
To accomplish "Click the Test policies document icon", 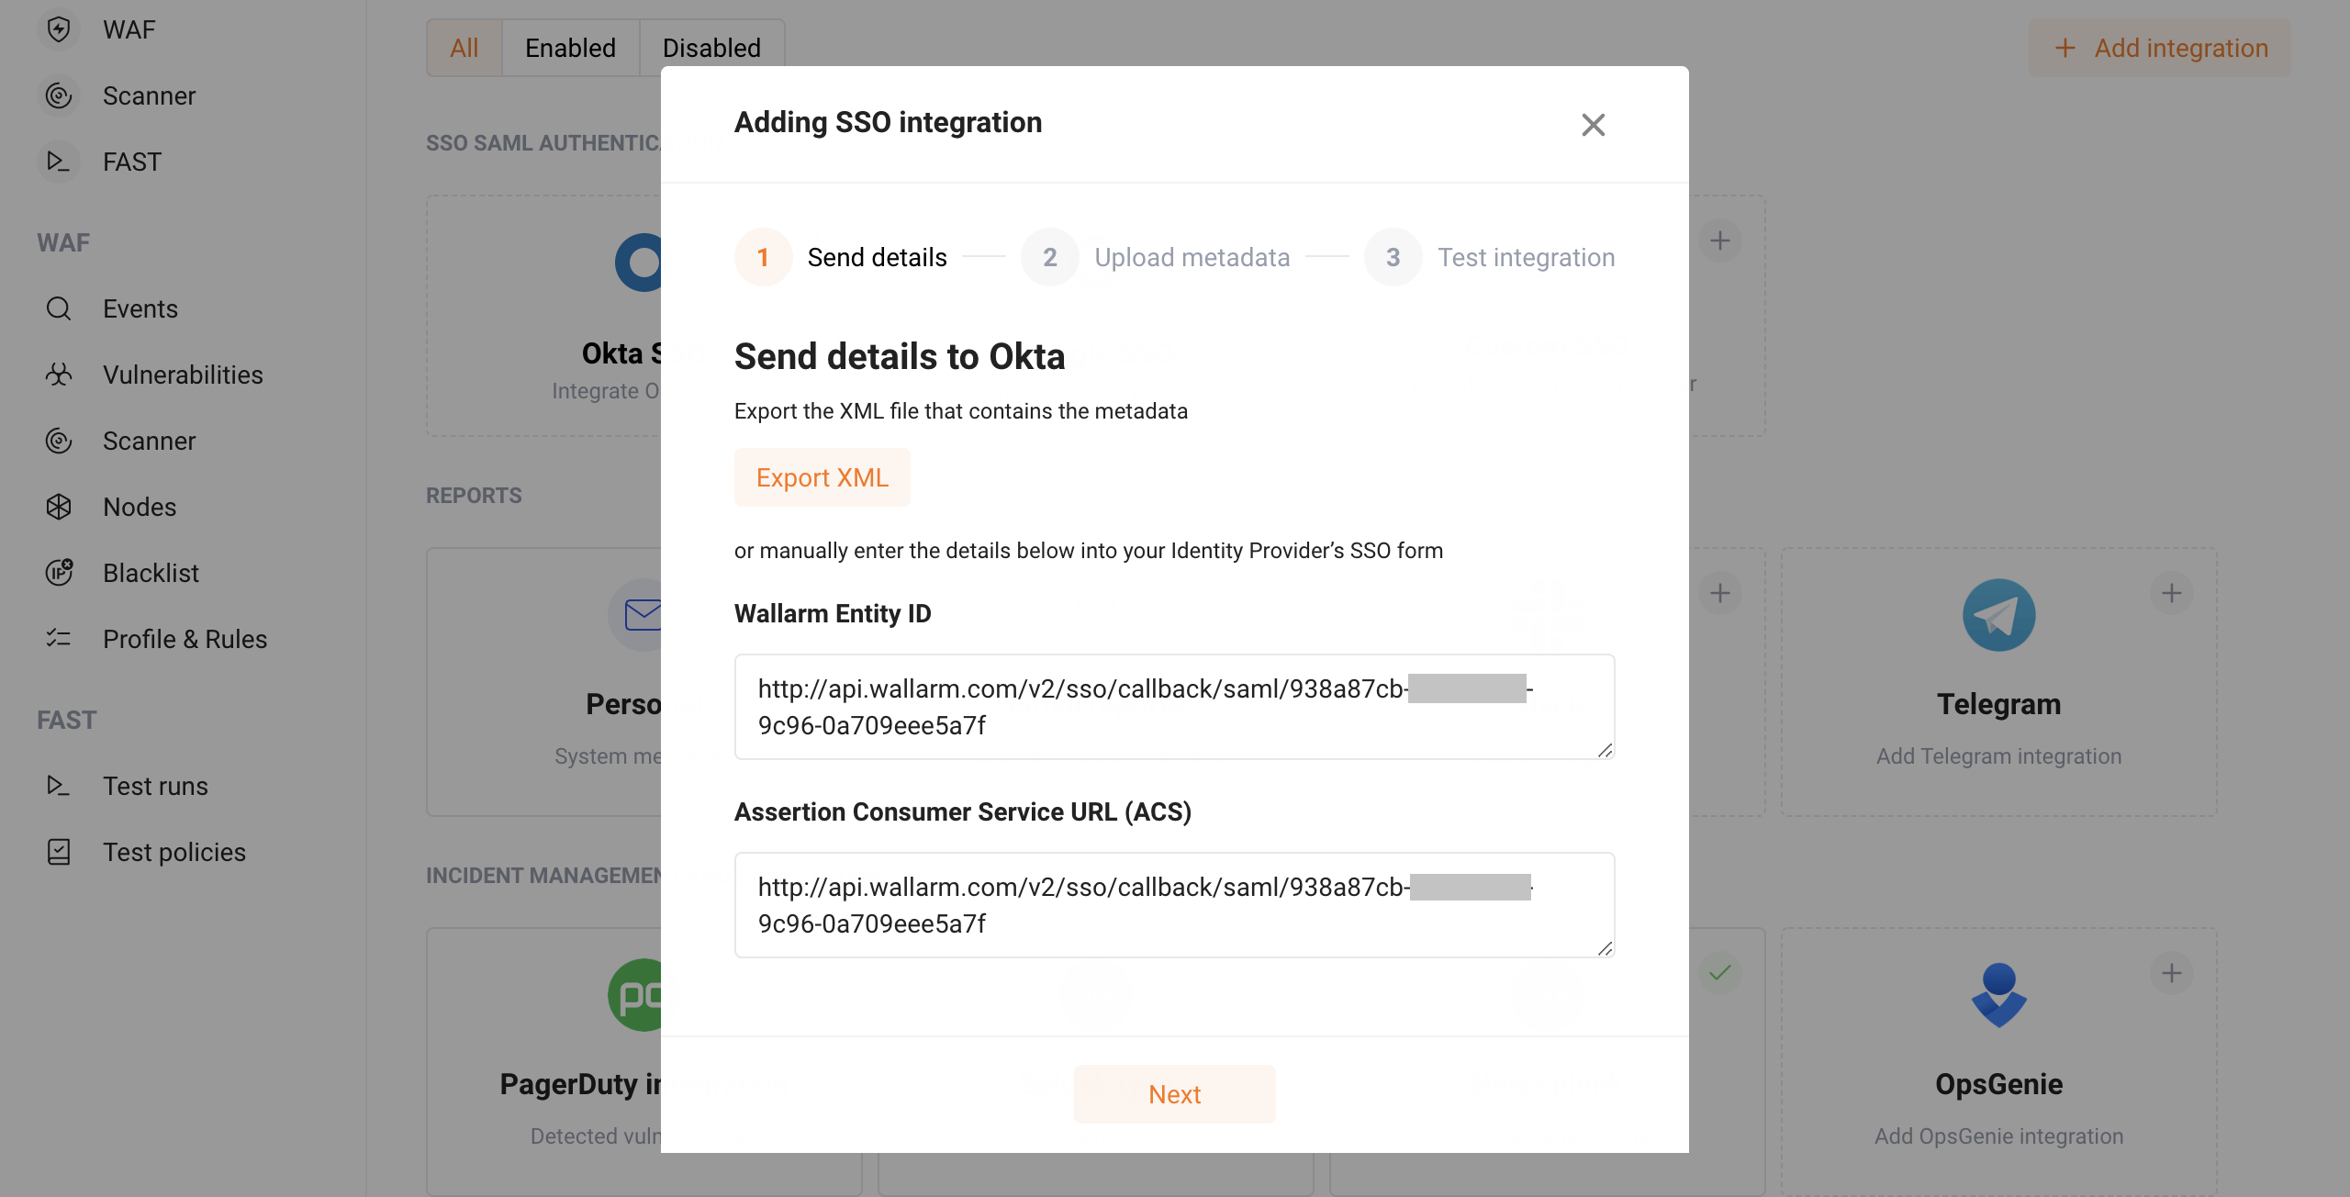I will point(59,852).
